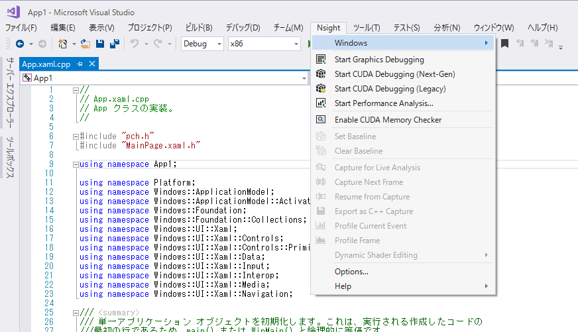Click the next bookmark icon
Screen dimensions: 578x332
tap(534, 44)
